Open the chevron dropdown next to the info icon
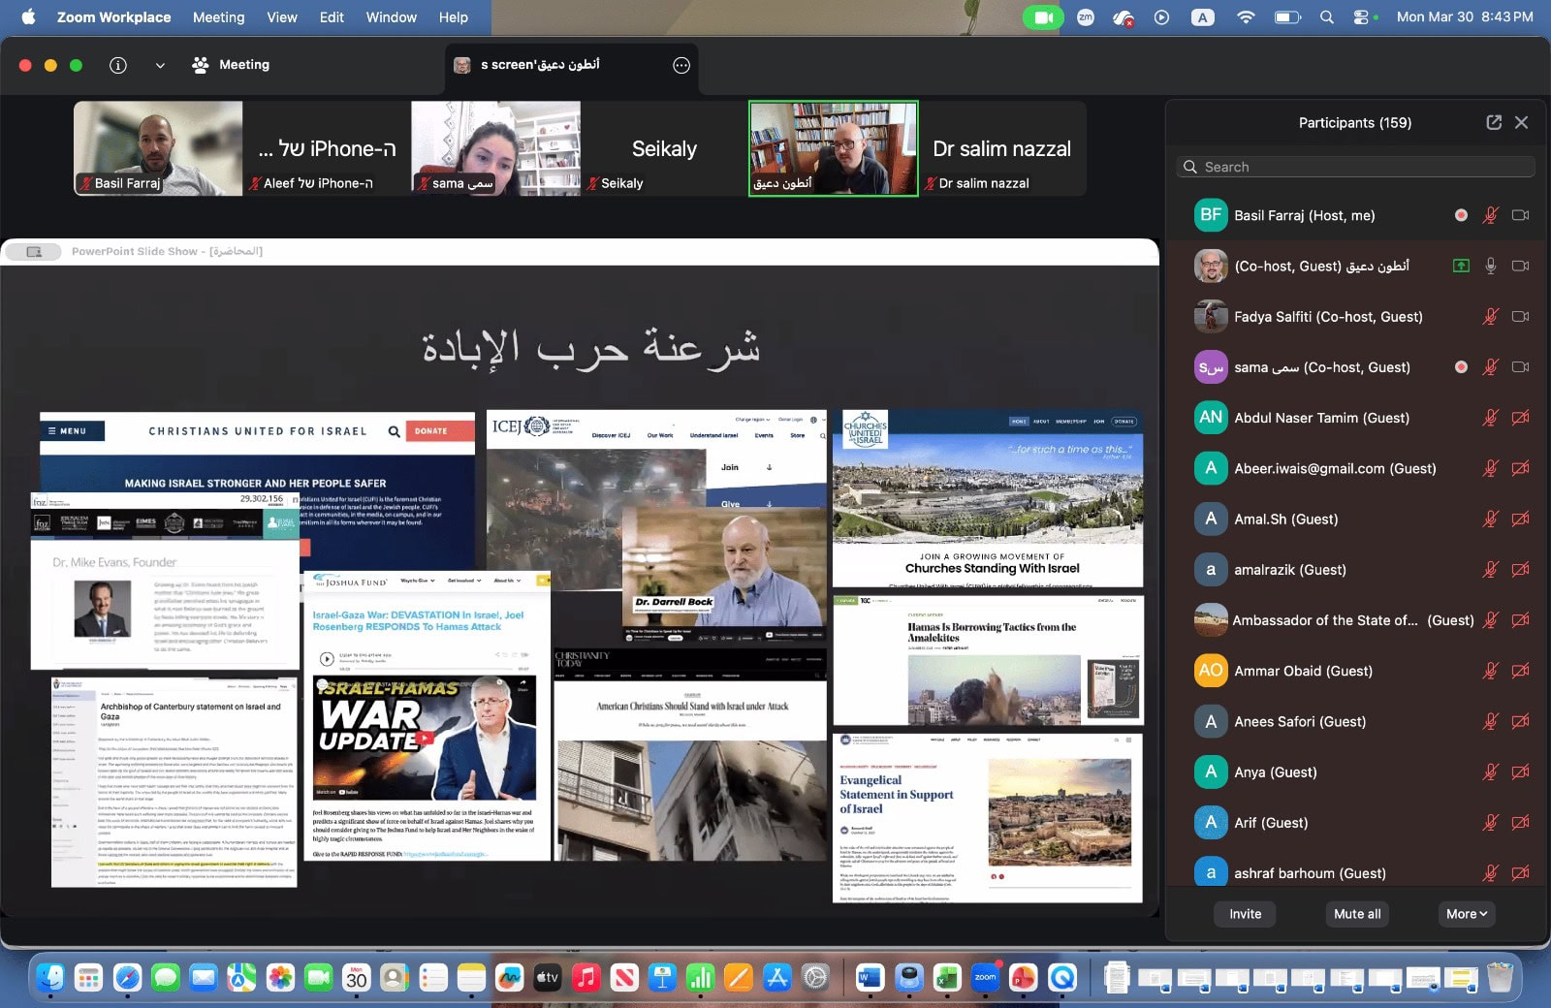Image resolution: width=1551 pixels, height=1008 pixels. point(158,66)
